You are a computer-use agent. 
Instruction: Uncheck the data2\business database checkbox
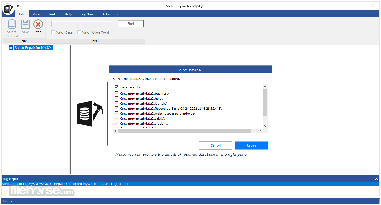116,94
